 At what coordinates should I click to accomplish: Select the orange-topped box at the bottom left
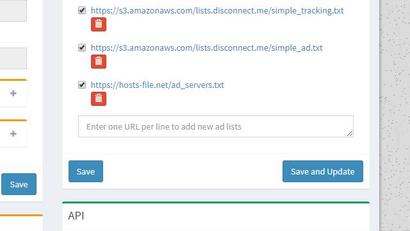point(21,223)
